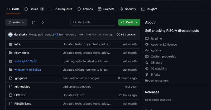Switch to the Actions tab

pos(85,9)
